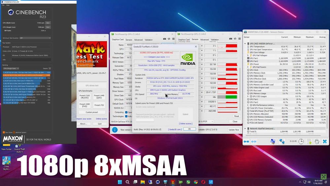Click the HWiNFO save log file icon
The width and height of the screenshot is (330, 186).
(x=309, y=141)
